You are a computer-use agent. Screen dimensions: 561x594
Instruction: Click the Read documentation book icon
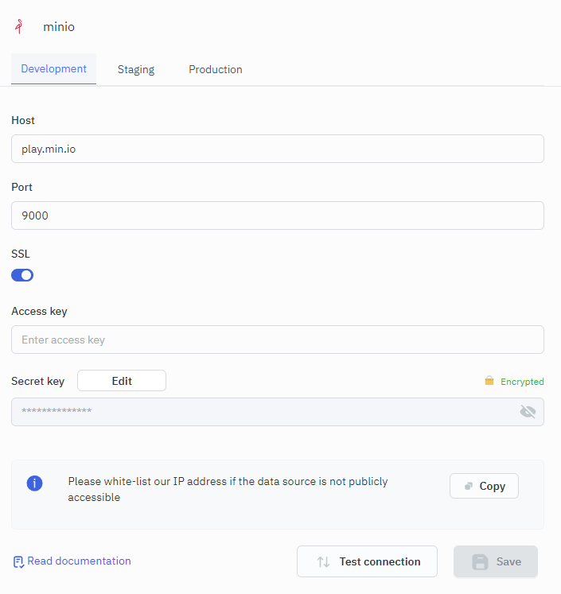point(18,561)
